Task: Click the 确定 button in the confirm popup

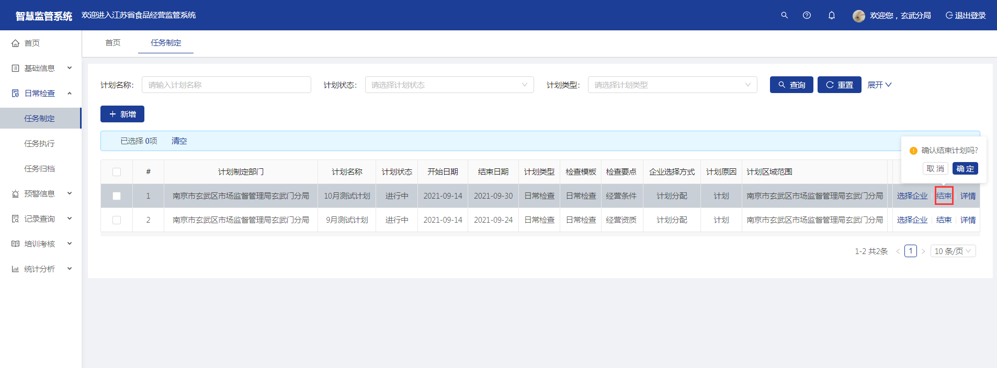Action: point(965,168)
